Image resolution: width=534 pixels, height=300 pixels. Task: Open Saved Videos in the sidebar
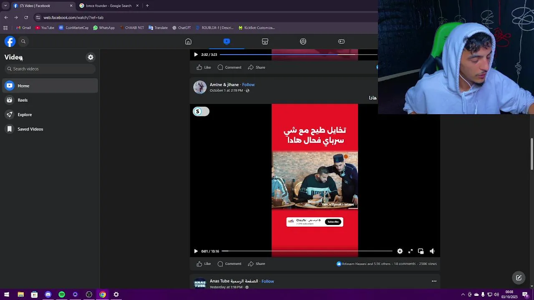click(x=50, y=129)
